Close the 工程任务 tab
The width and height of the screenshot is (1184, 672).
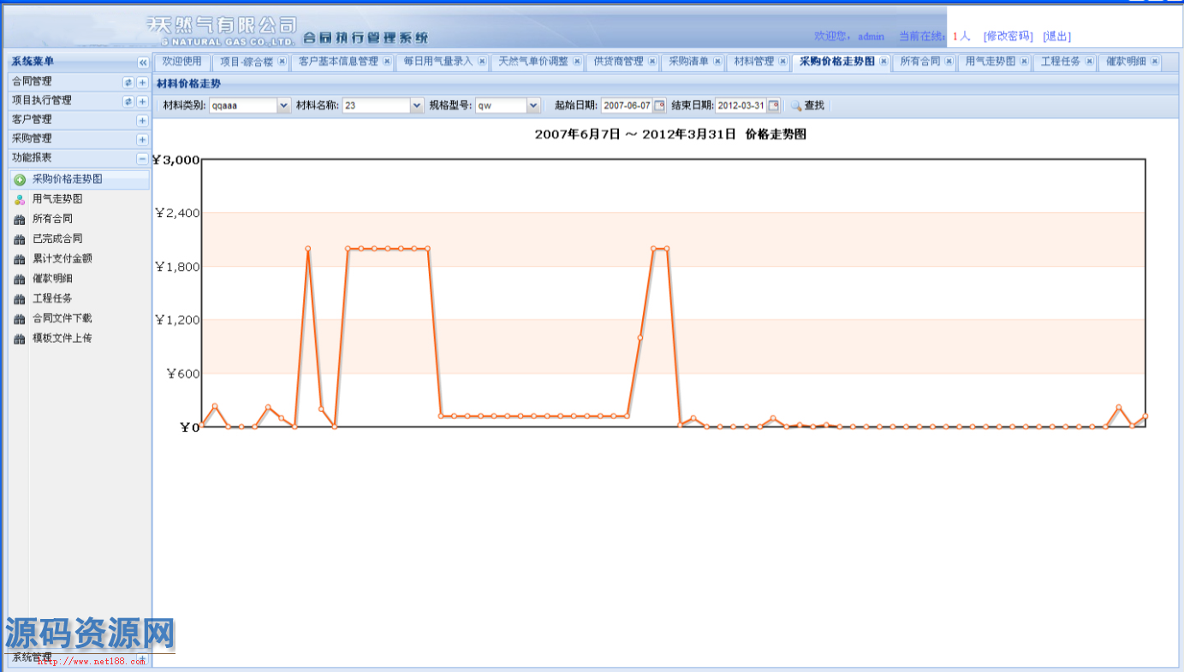(1089, 62)
